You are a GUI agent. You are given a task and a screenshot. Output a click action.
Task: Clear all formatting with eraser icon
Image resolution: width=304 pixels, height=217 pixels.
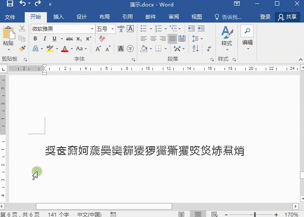102,38
